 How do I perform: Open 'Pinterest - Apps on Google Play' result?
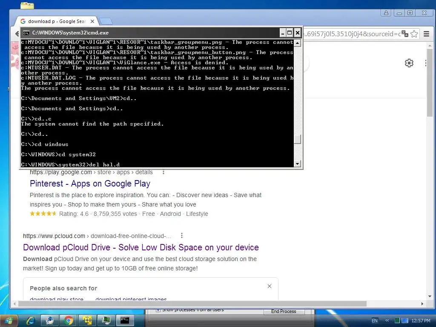[x=90, y=184]
